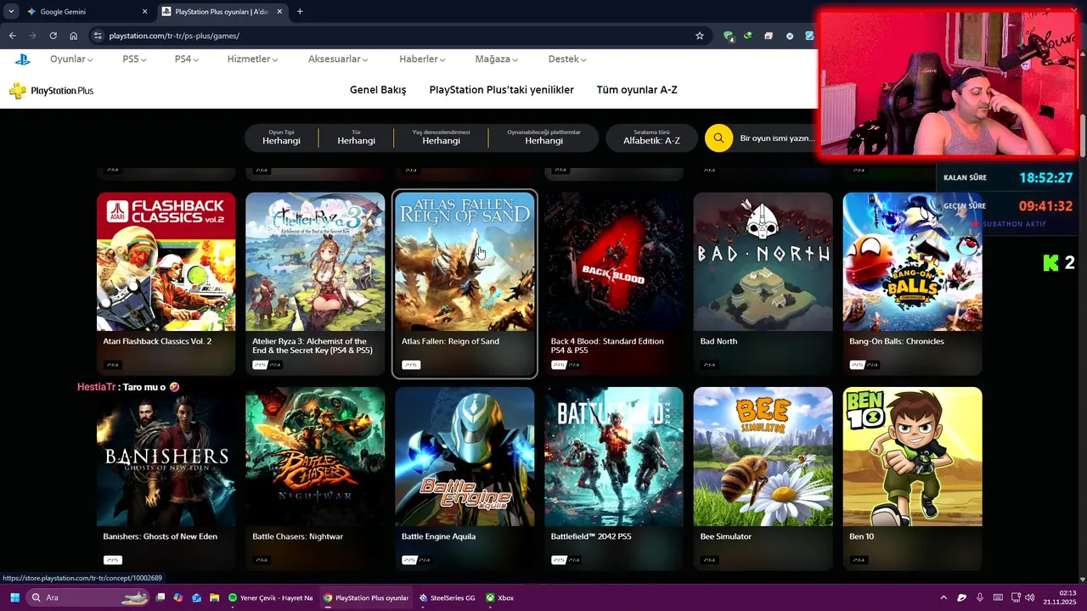Viewport: 1087px width, 611px height.
Task: Open volume control in system tray
Action: [x=1029, y=597]
